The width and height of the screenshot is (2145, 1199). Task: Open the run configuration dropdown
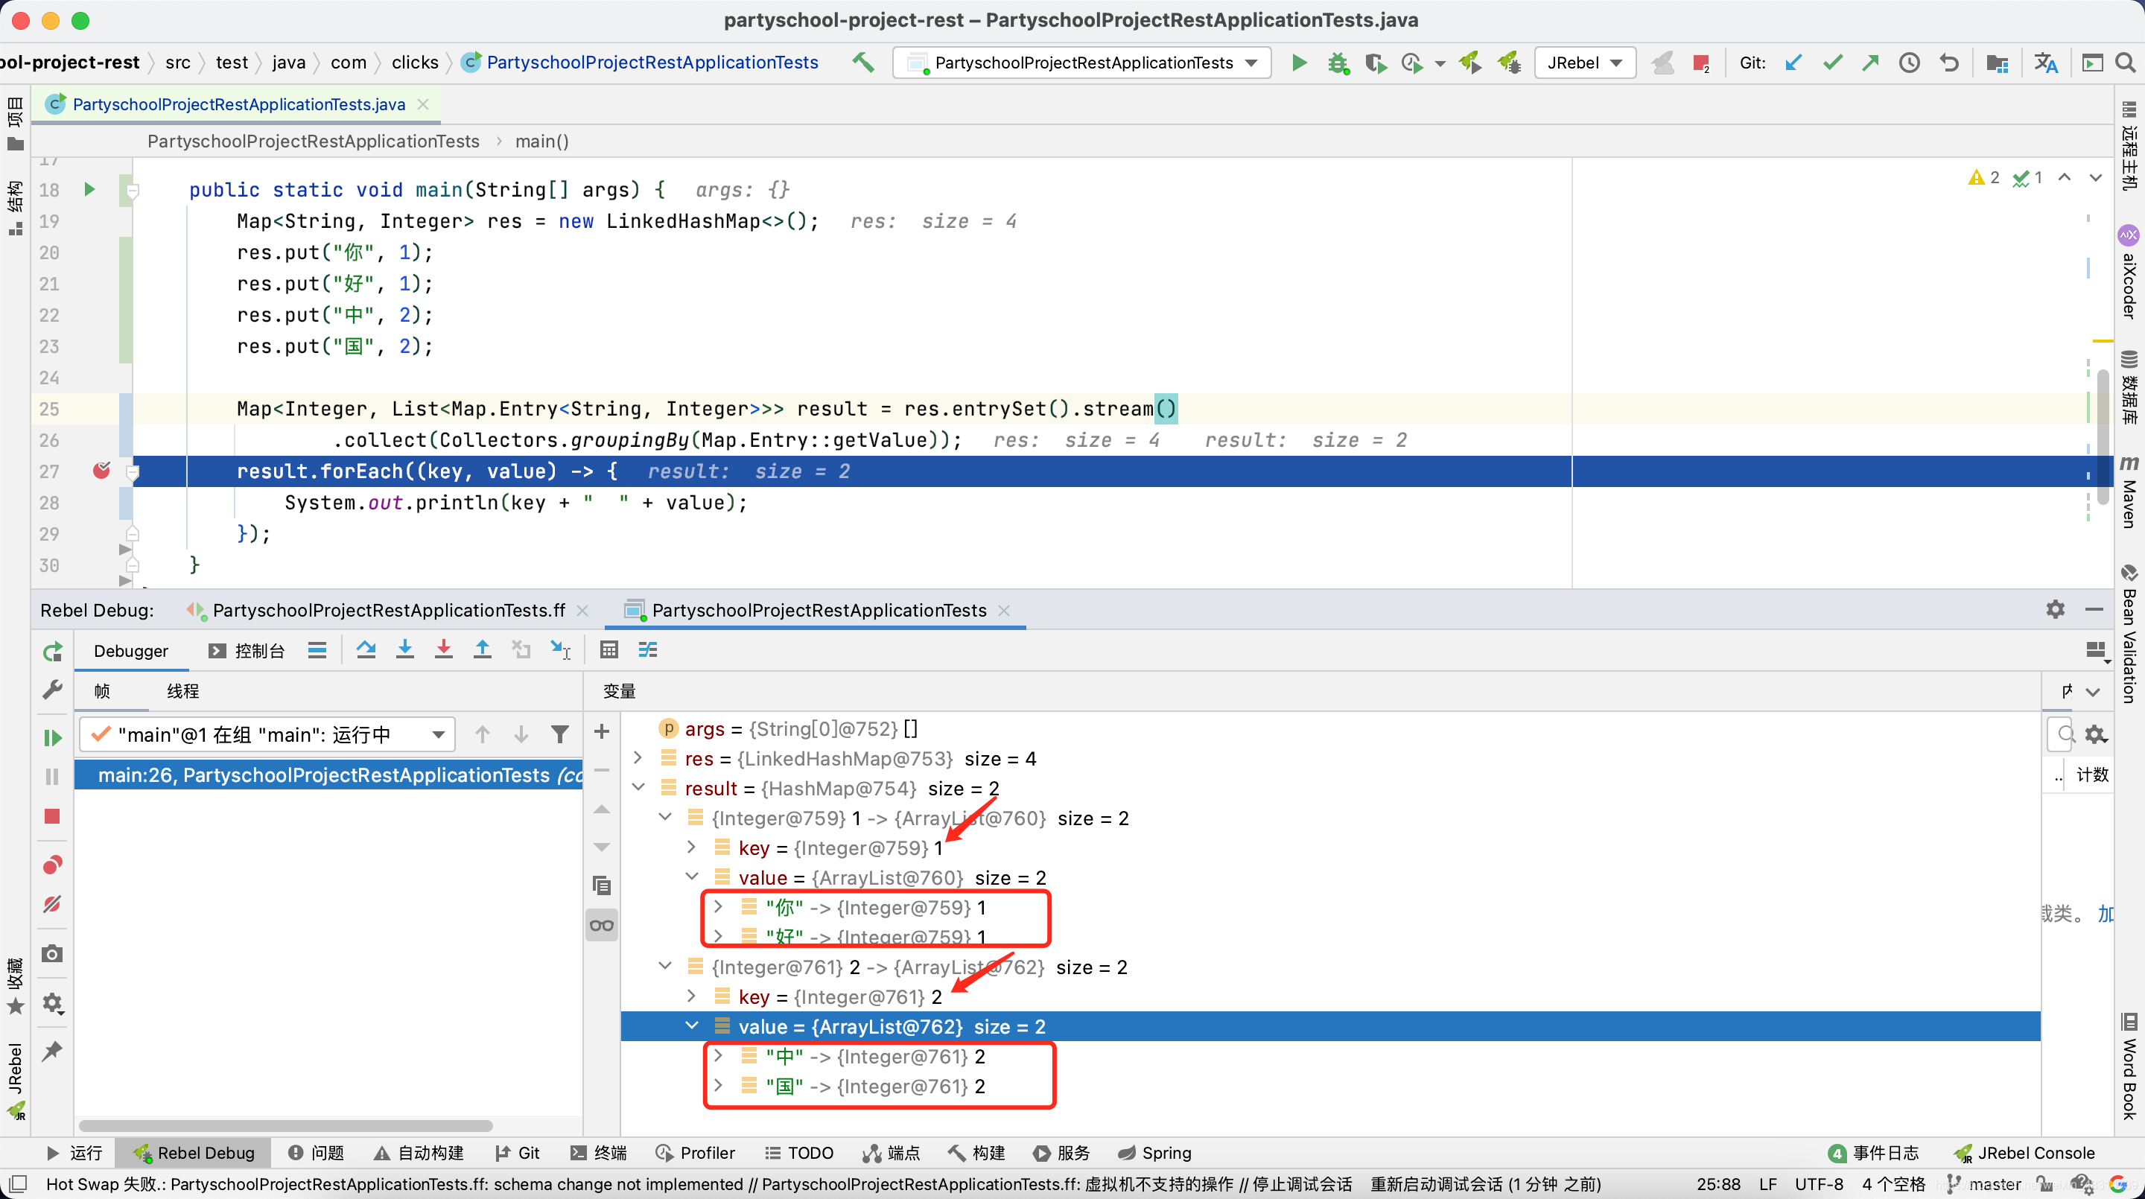coord(1251,63)
